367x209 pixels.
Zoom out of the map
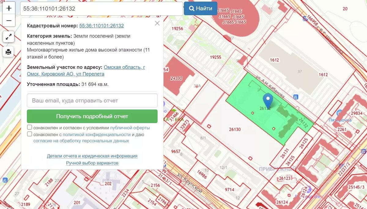9,20
